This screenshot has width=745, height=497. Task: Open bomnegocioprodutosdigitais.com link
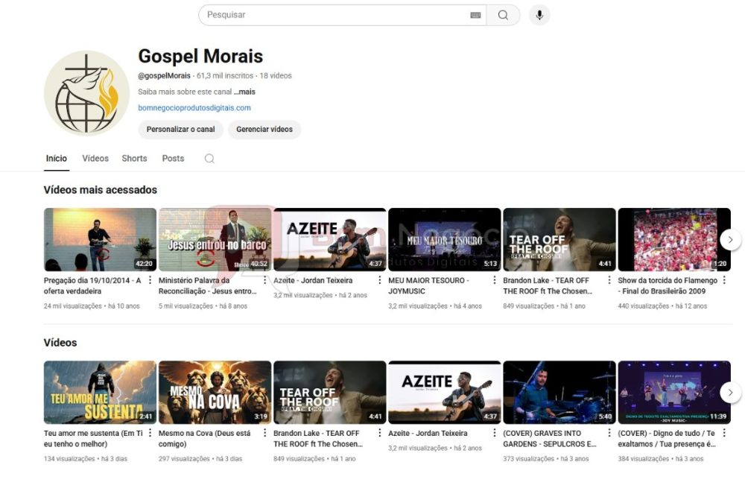coord(194,108)
